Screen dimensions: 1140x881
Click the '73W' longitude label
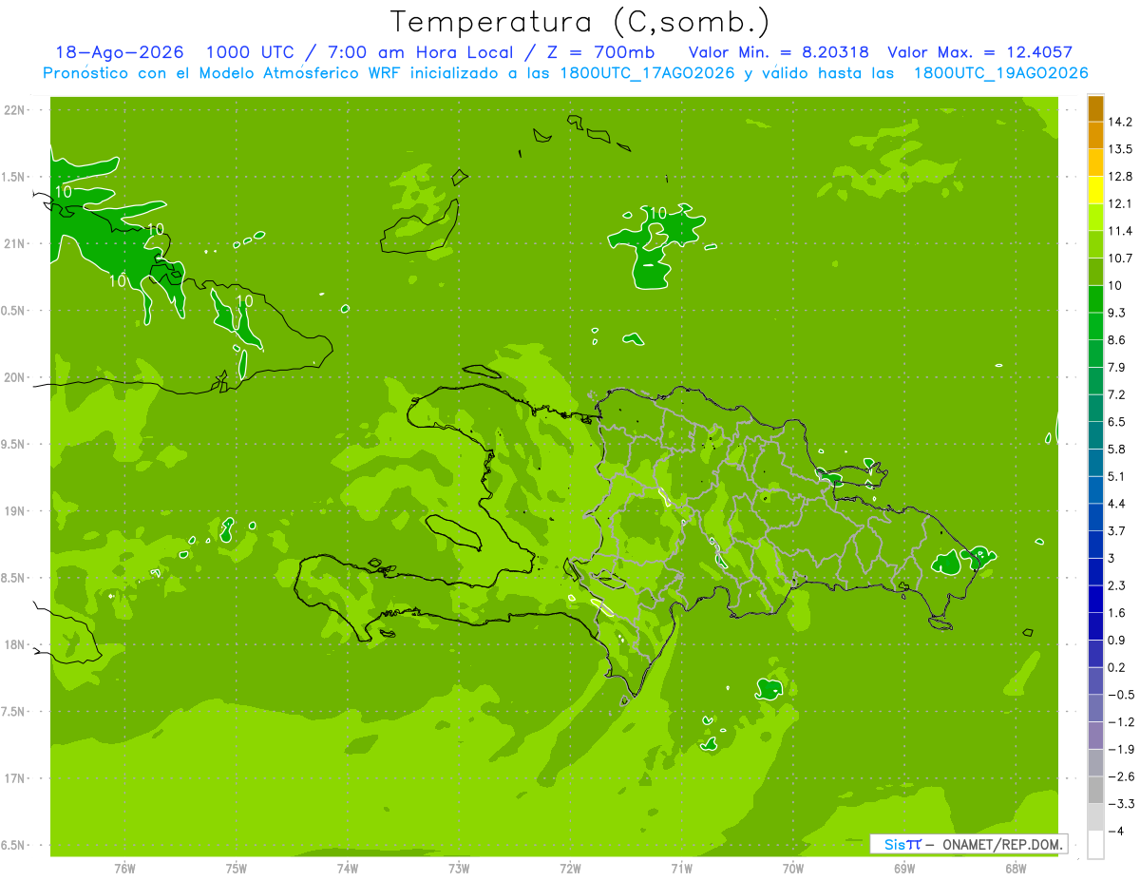(459, 868)
